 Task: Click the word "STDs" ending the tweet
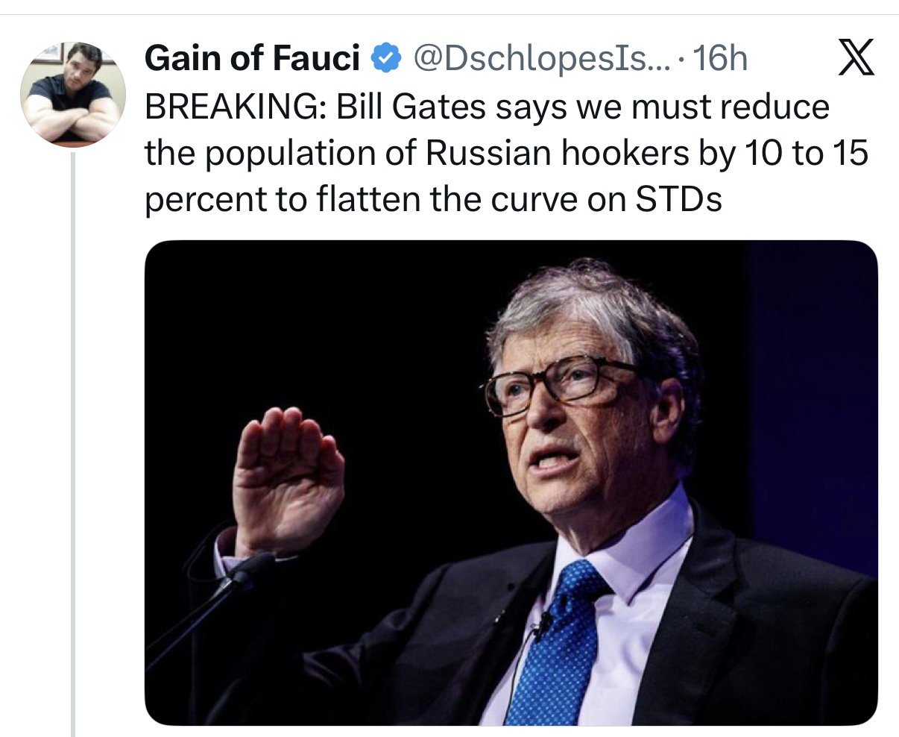coord(678,199)
